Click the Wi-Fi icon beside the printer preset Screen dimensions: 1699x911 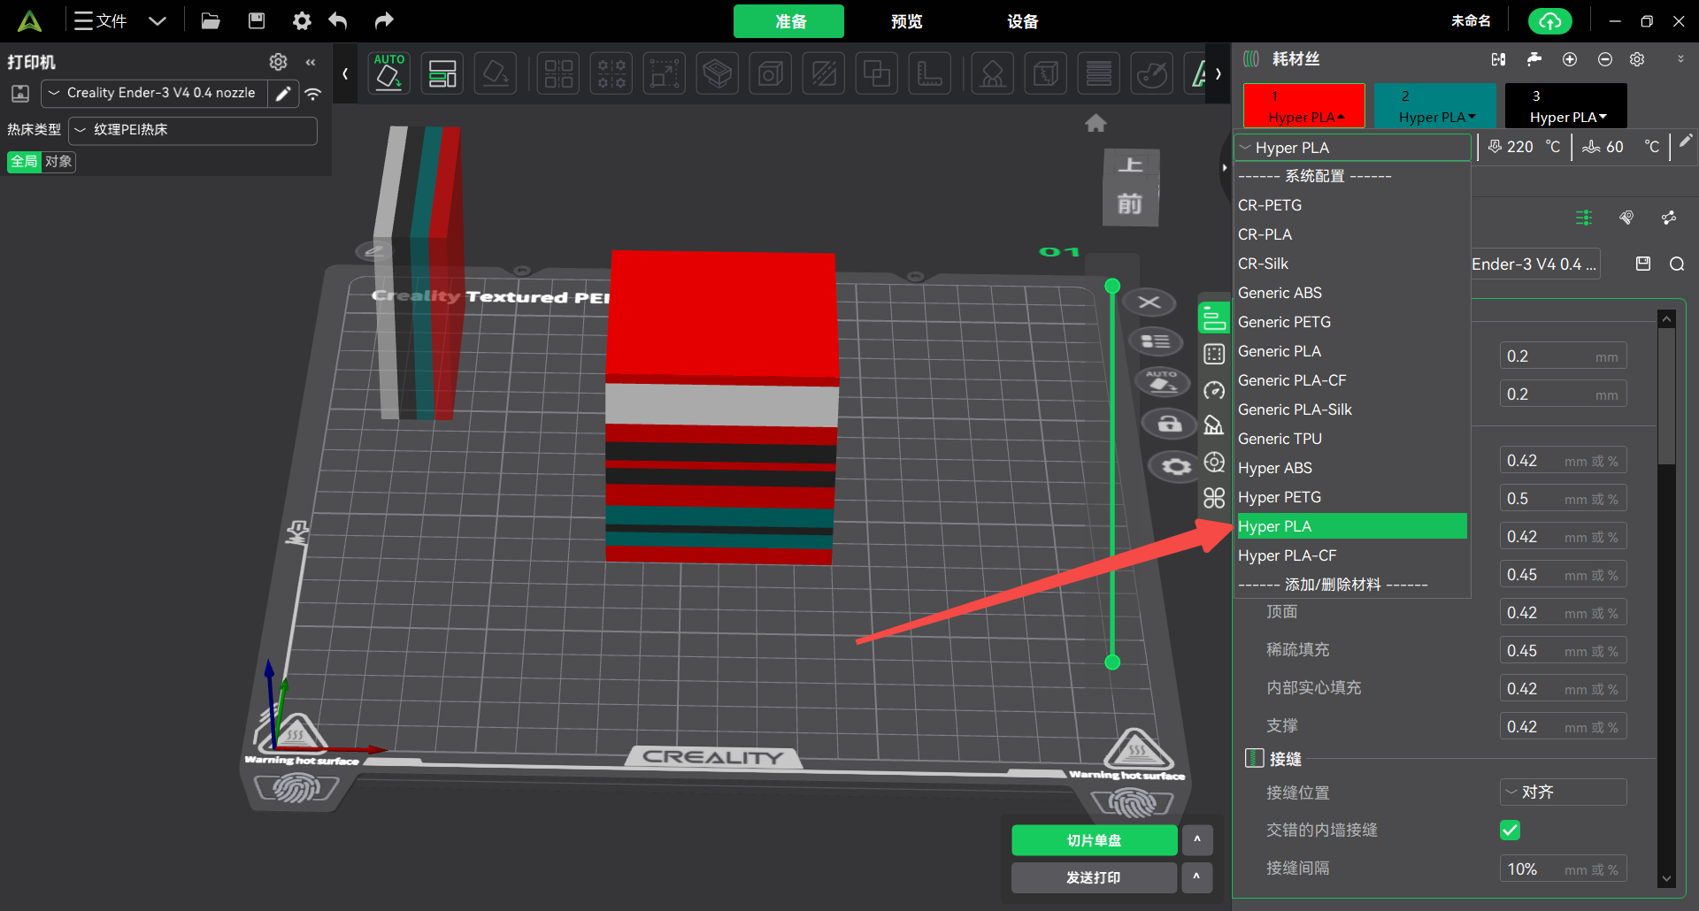(x=313, y=94)
